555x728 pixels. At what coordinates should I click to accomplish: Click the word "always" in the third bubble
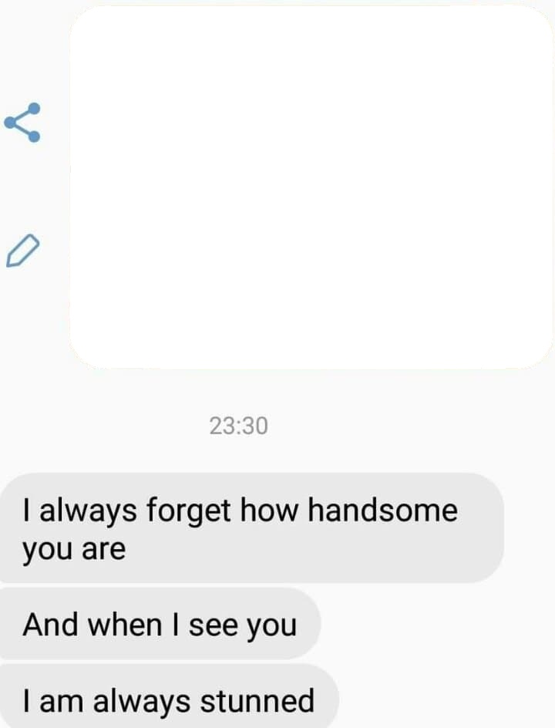click(142, 702)
